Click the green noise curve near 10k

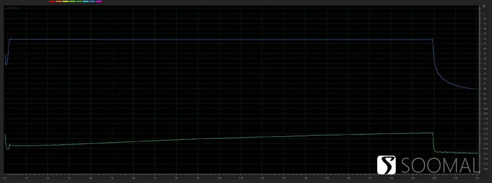point(219,138)
